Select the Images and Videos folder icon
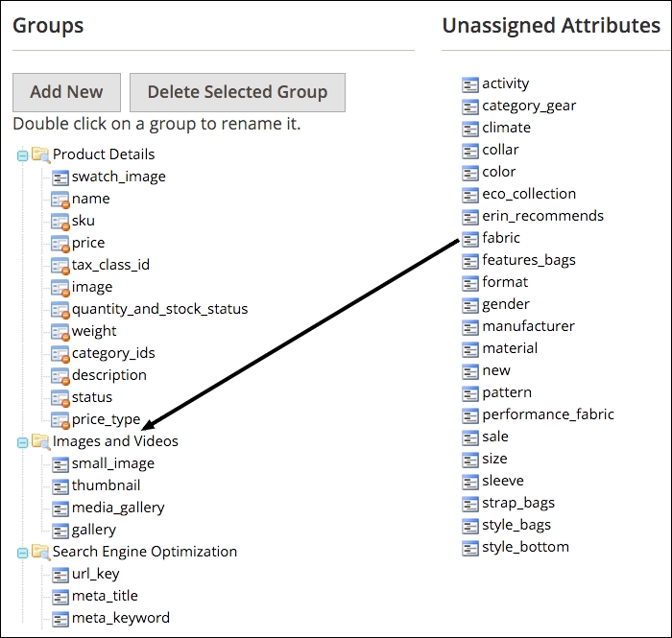The height and width of the screenshot is (638, 672). (x=40, y=441)
